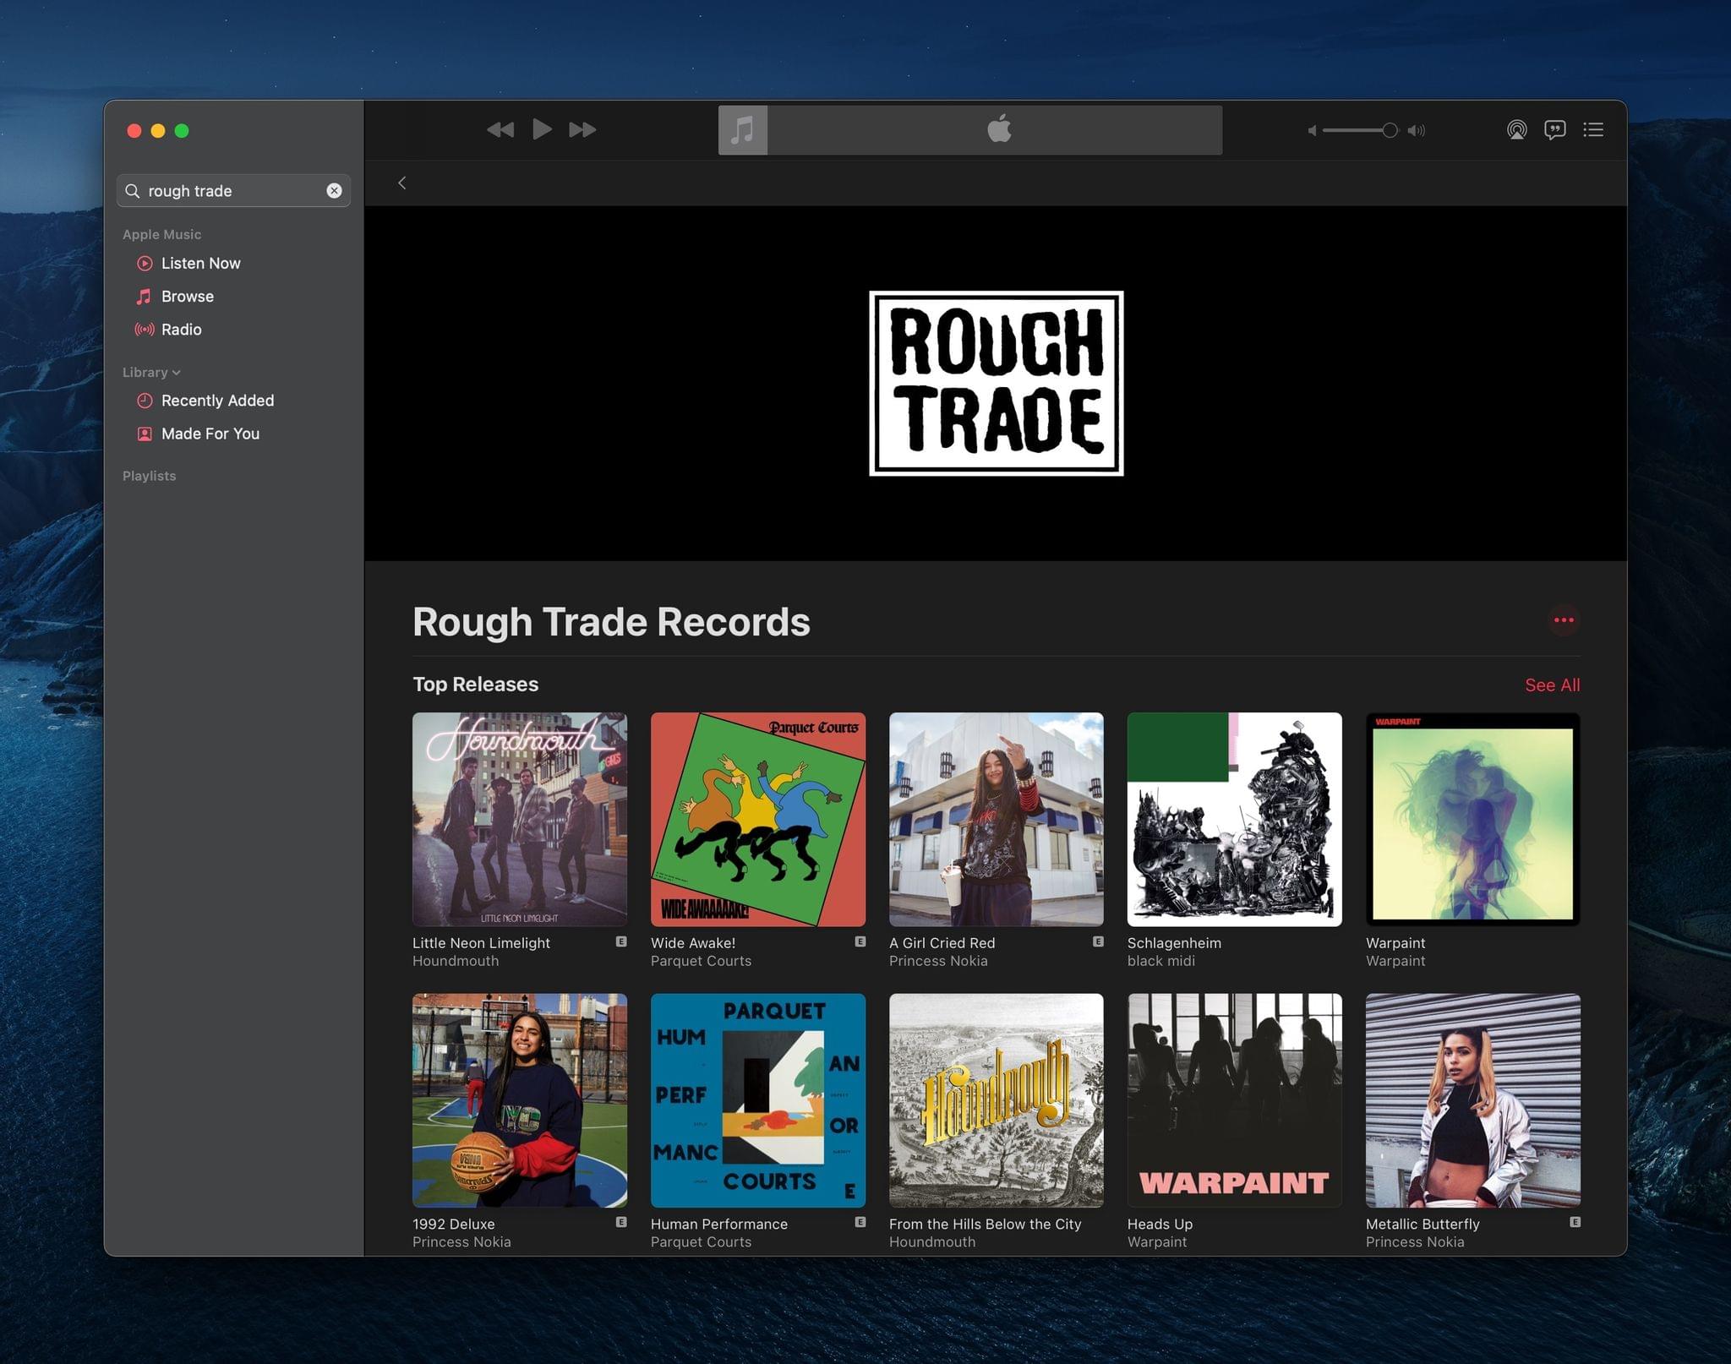Open the Human Performance album cover
1731x1364 pixels.
pyautogui.click(x=758, y=1100)
